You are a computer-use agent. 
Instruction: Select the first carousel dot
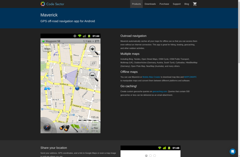tap(146, 155)
